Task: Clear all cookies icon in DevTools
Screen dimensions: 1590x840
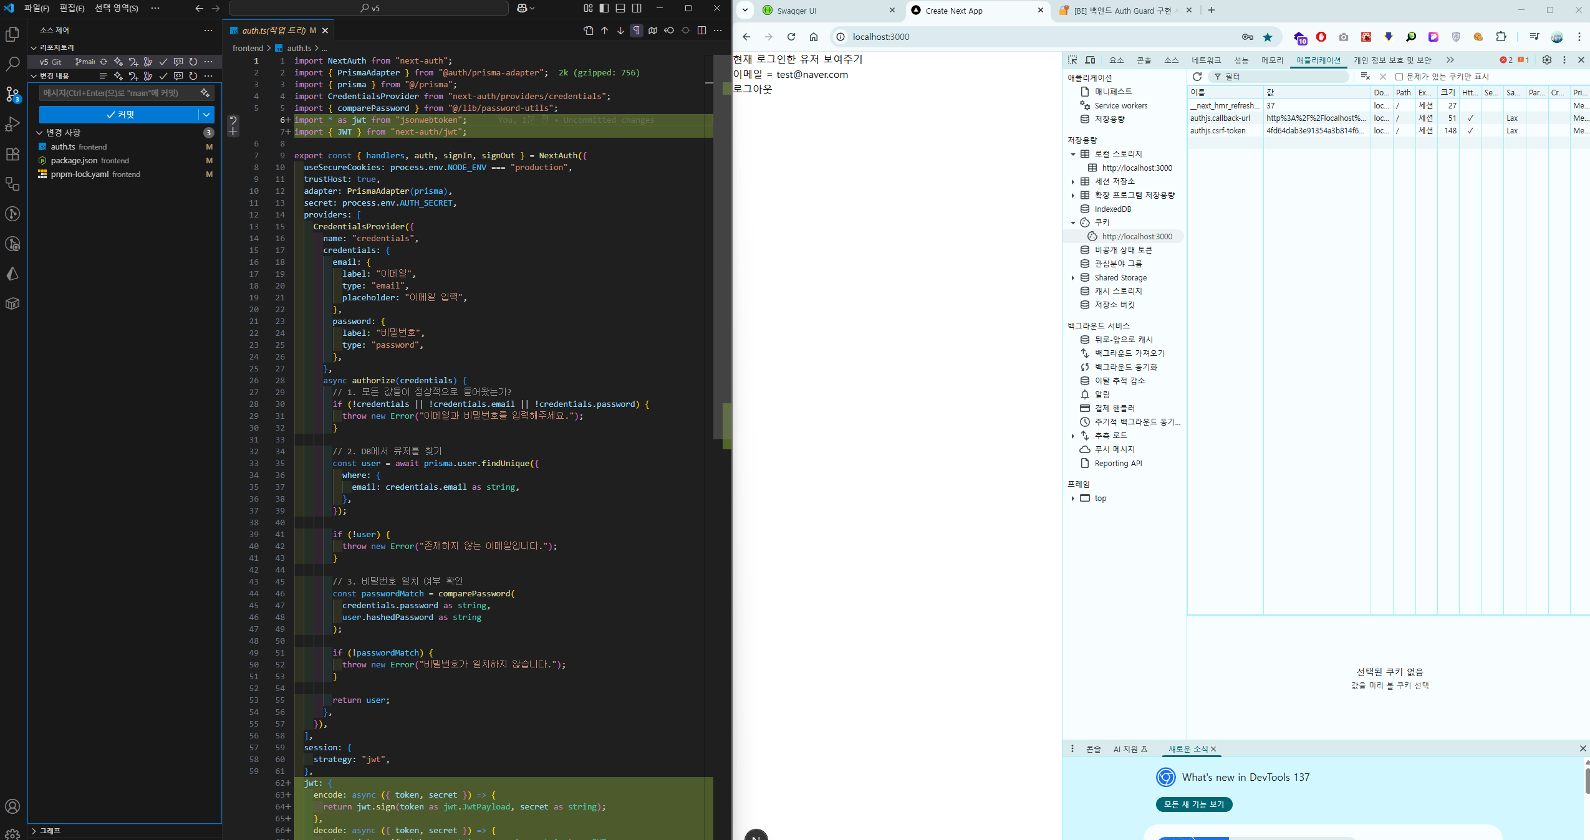Action: click(x=1365, y=76)
